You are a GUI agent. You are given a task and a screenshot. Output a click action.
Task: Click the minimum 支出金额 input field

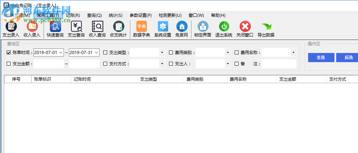tap(48, 64)
